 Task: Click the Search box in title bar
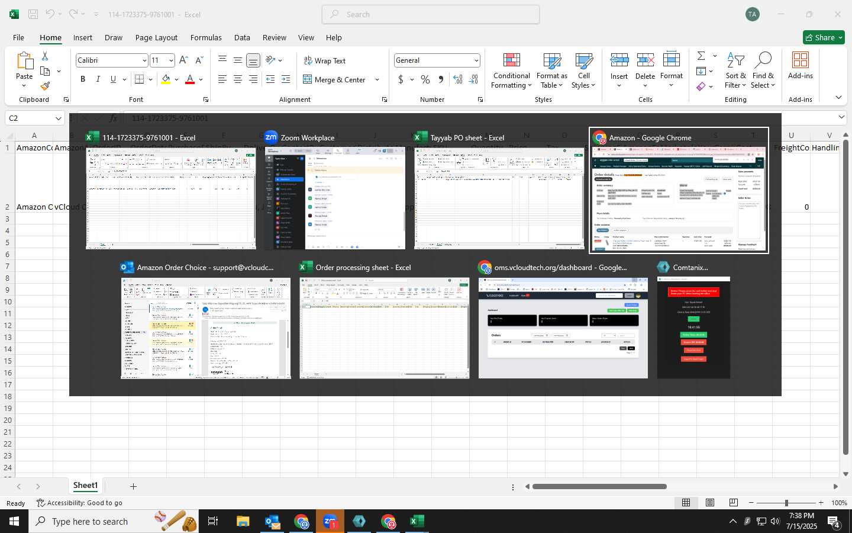pyautogui.click(x=431, y=14)
